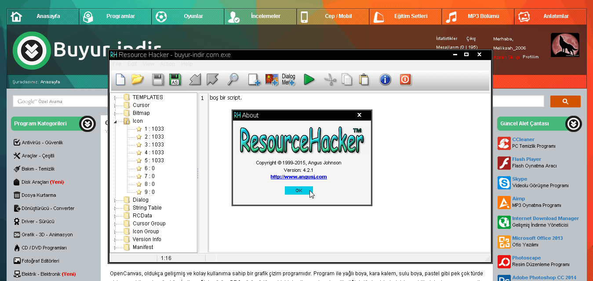This screenshot has height=281, width=593.
Task: Click the Photoscape icon in sidebar
Action: tap(504, 261)
